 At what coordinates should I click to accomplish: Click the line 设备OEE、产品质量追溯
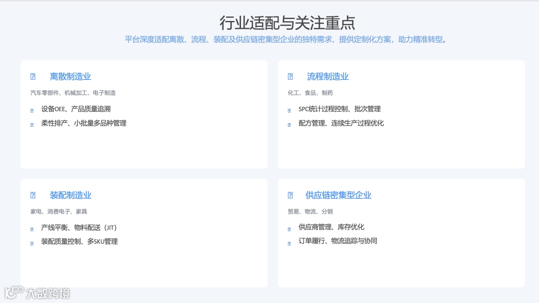(76, 109)
